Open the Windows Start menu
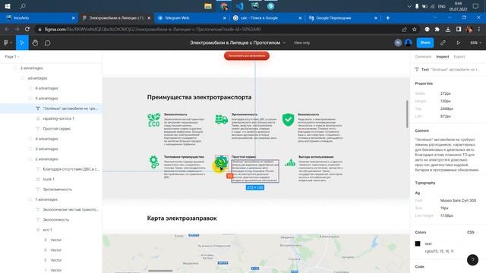486x273 pixels. click(x=8, y=6)
